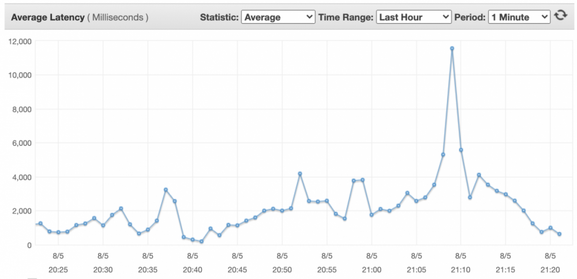
Task: Open the Statistic dropdown showing Average
Action: [x=278, y=17]
